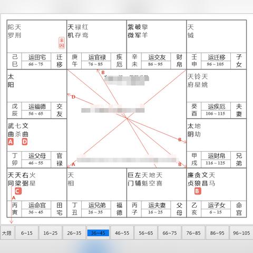Click the red C badge under 天梁
253x253 pixels.
click(18, 191)
